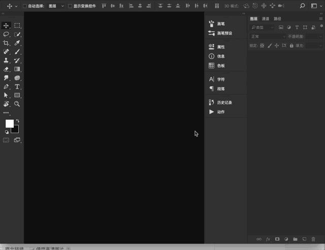Open the workspace switcher icon
Image resolution: width=325 pixels, height=250 pixels.
[x=314, y=6]
